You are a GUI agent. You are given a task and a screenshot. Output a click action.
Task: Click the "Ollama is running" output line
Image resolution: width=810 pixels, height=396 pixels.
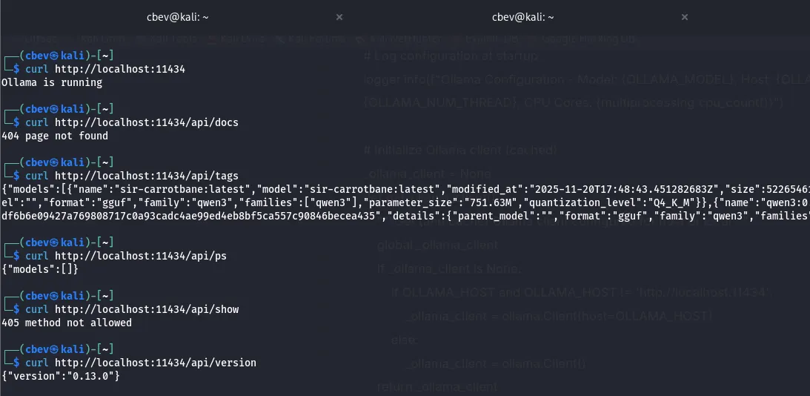click(x=52, y=82)
